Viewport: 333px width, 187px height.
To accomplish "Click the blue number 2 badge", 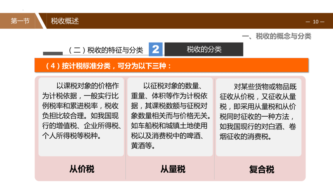I will tap(156, 49).
